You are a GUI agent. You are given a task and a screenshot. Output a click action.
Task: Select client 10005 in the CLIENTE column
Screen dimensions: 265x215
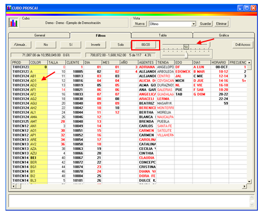click(75, 71)
